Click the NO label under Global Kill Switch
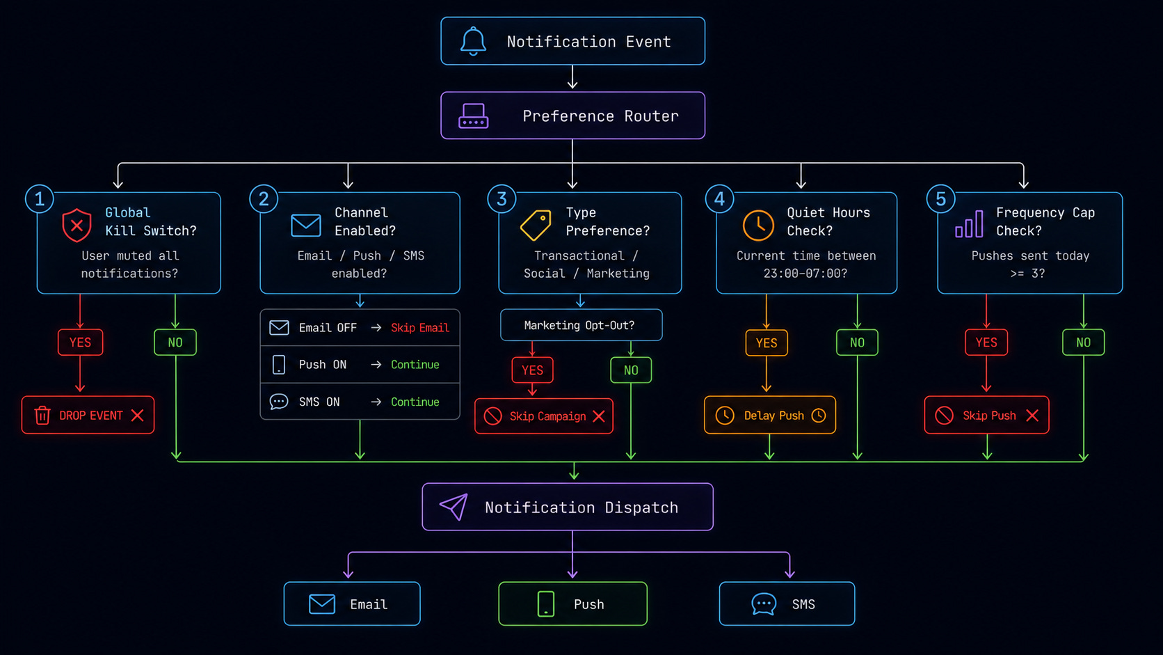 [x=175, y=342]
